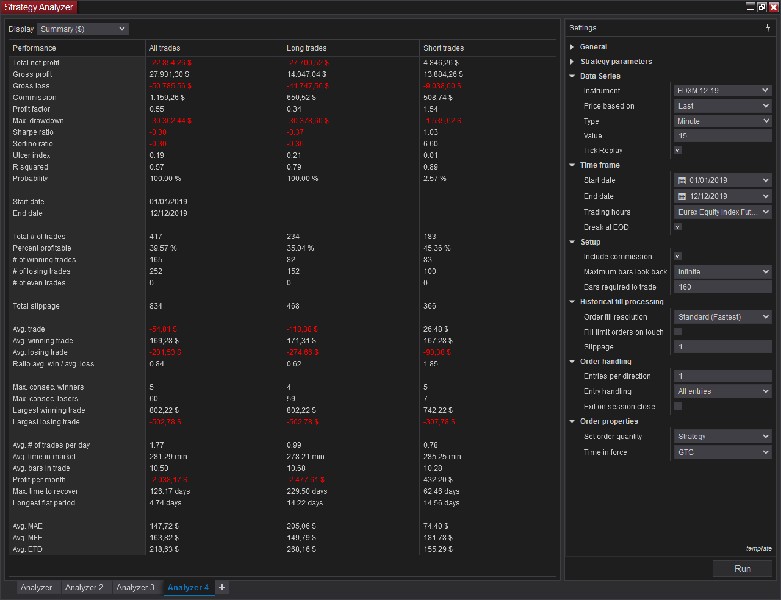Expand the General settings section
This screenshot has width=781, height=600.
(x=572, y=47)
